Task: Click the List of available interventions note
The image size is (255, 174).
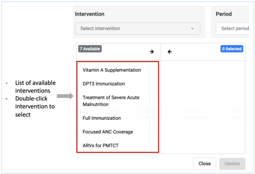Action: [x=35, y=87]
